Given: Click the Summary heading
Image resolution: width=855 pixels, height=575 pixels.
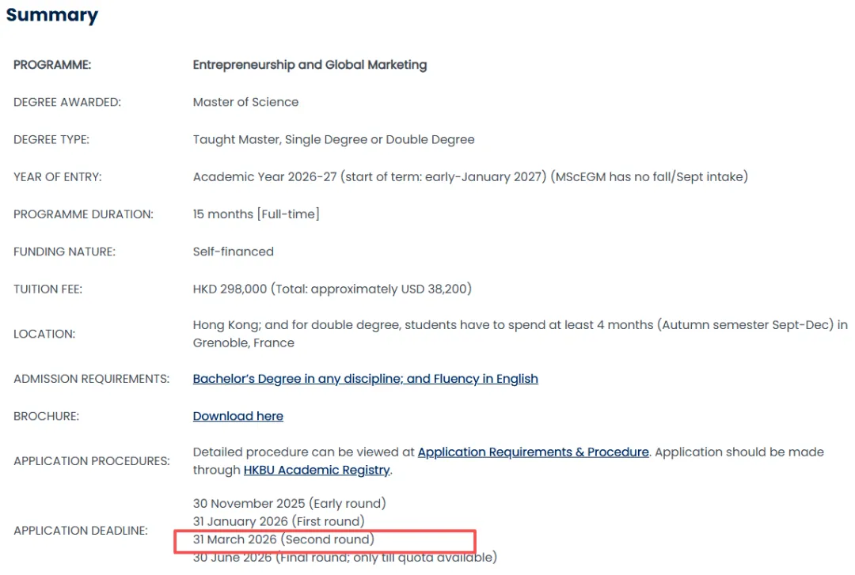Looking at the screenshot, I should tap(52, 15).
